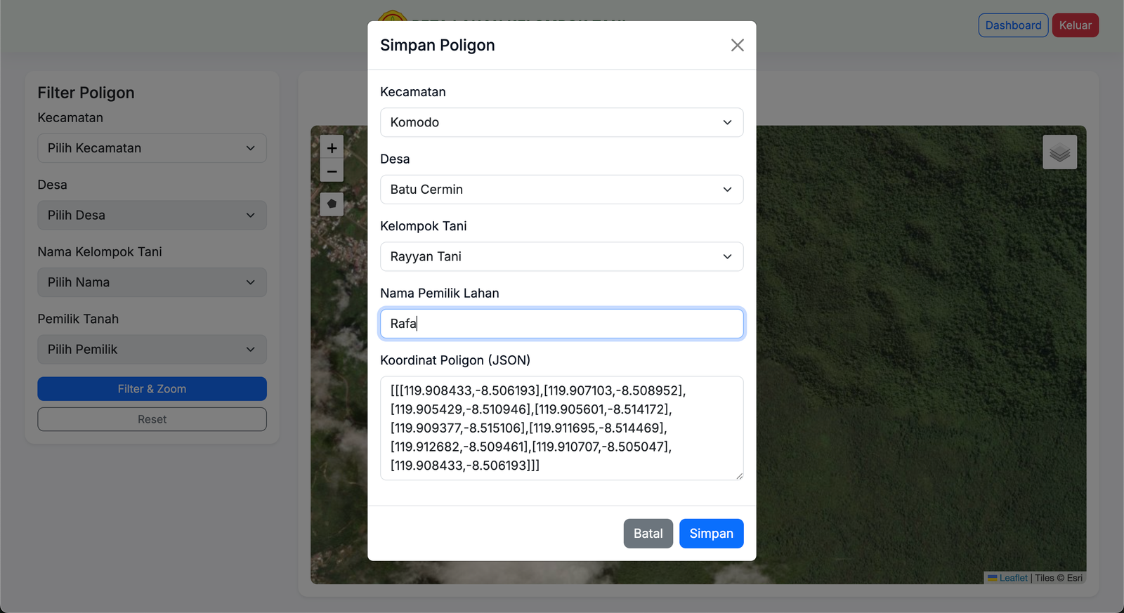Open the Pilih Pemilik filter dropdown
The height and width of the screenshot is (613, 1124).
click(152, 350)
